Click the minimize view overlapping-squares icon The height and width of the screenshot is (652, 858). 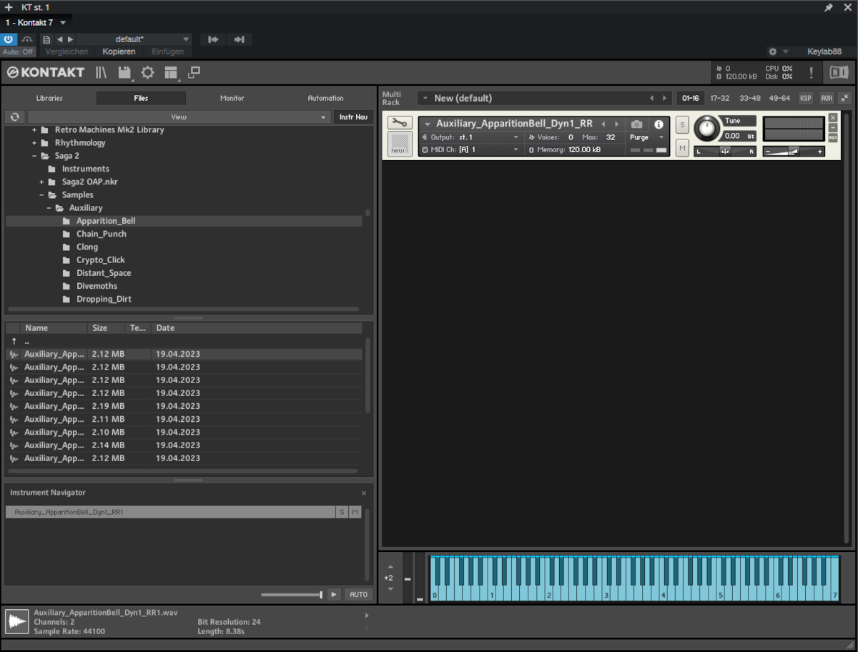[x=194, y=72]
